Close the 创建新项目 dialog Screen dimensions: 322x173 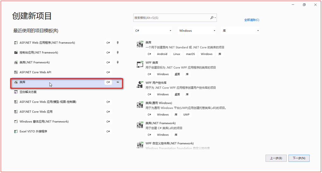315,5
